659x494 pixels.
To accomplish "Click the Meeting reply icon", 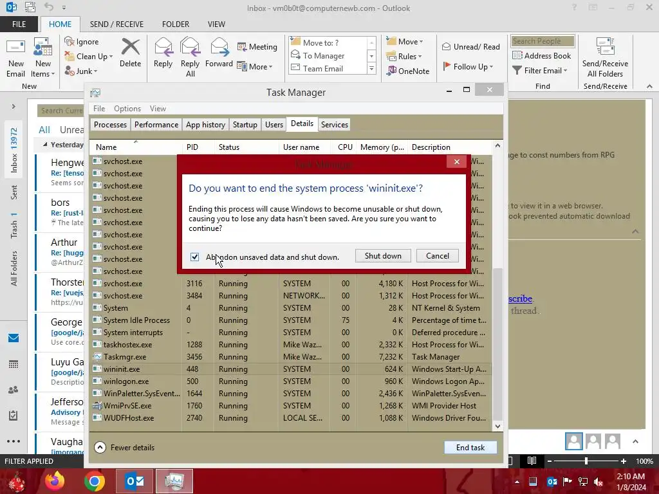I will click(257, 46).
